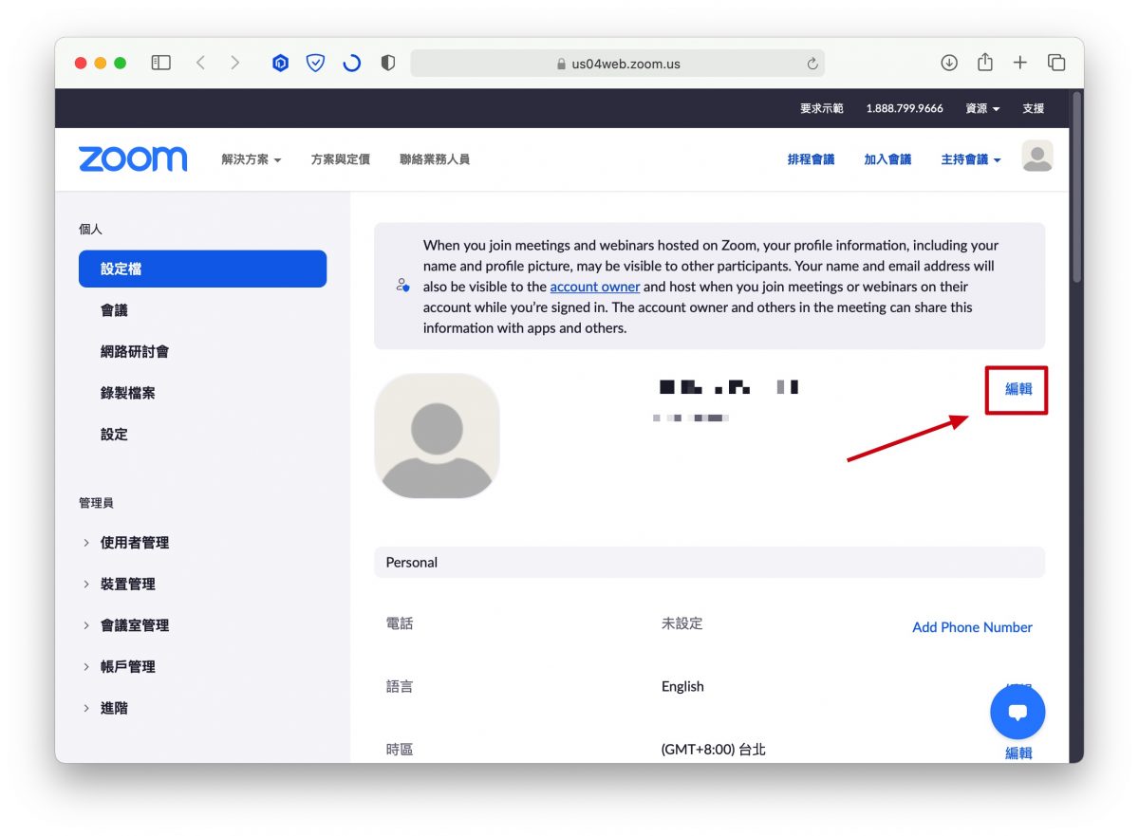The width and height of the screenshot is (1139, 836).
Task: Open the 資源 dropdown in top bar
Action: click(982, 108)
